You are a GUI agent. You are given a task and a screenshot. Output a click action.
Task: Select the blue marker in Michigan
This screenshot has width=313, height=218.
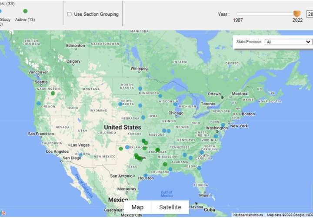(175, 104)
